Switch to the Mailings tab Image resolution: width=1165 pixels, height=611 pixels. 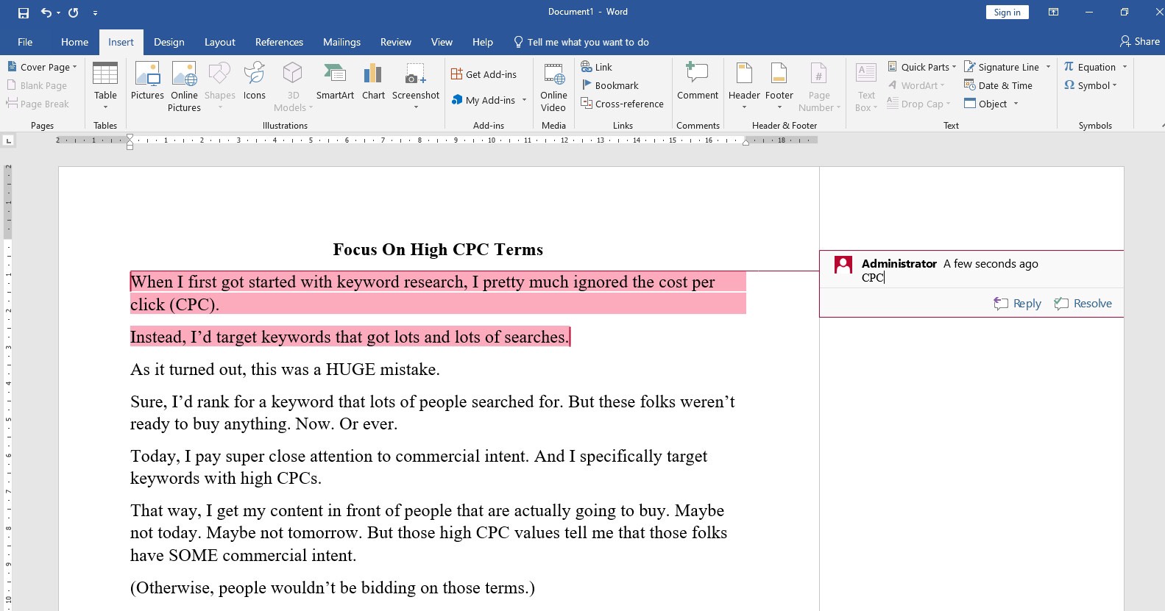[341, 42]
